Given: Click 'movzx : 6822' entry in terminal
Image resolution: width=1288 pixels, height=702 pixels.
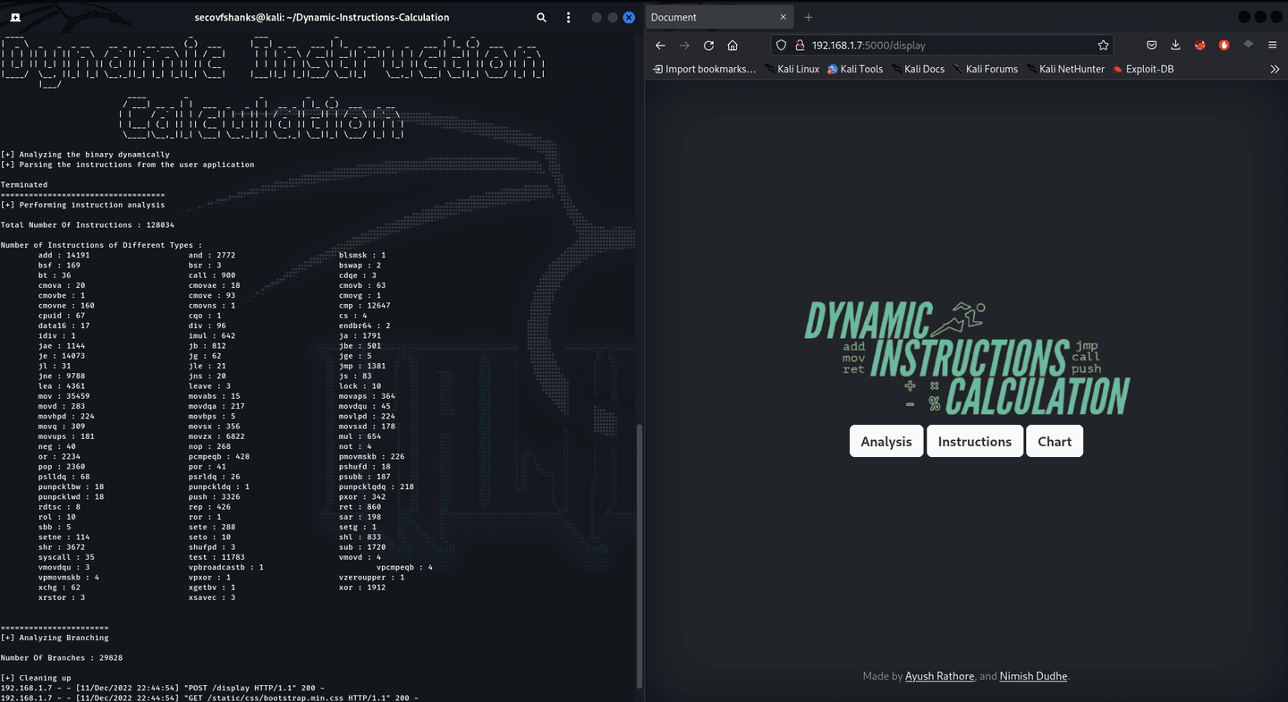Looking at the screenshot, I should [216, 436].
